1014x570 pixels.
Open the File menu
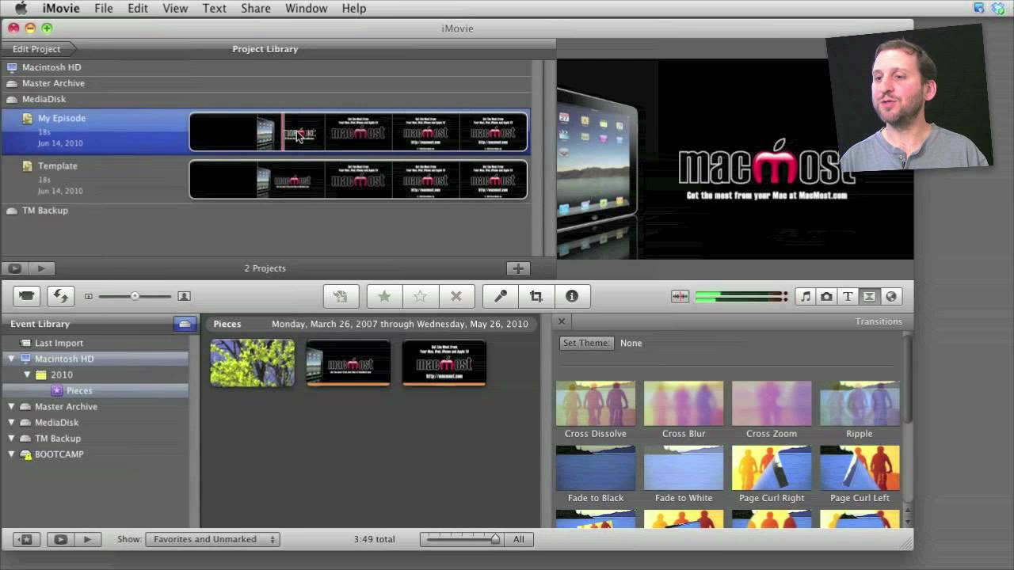[x=104, y=8]
